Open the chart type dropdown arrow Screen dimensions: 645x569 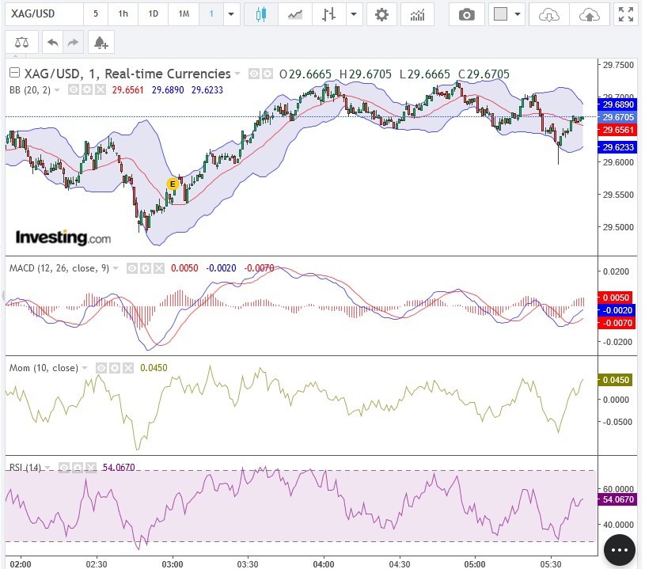tap(354, 14)
